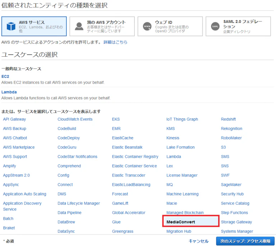
Task: Select DataBrew service
Action: [x=66, y=222]
